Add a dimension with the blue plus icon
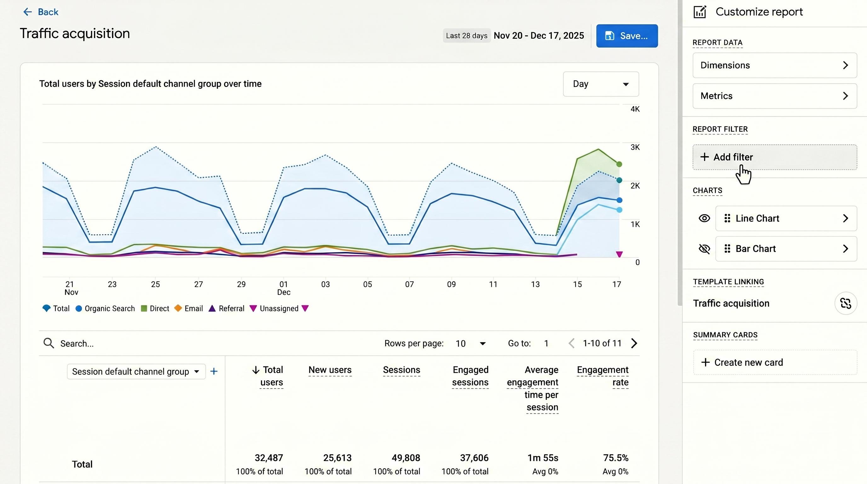 (x=214, y=371)
